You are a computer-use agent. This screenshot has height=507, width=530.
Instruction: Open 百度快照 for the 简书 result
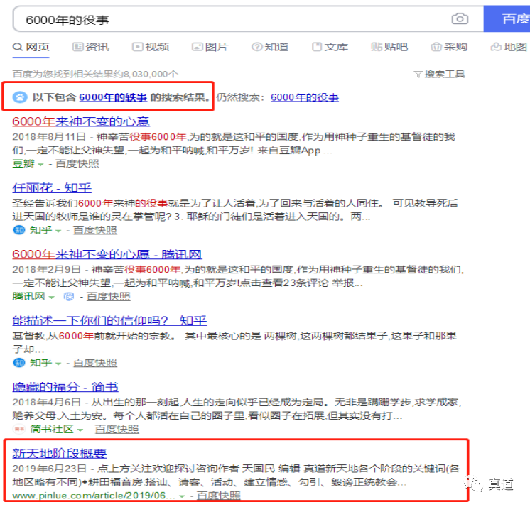tap(117, 430)
